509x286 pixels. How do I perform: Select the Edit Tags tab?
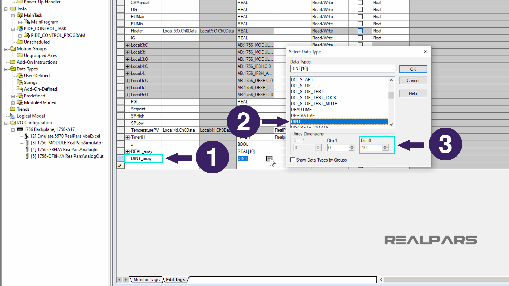coord(175,279)
